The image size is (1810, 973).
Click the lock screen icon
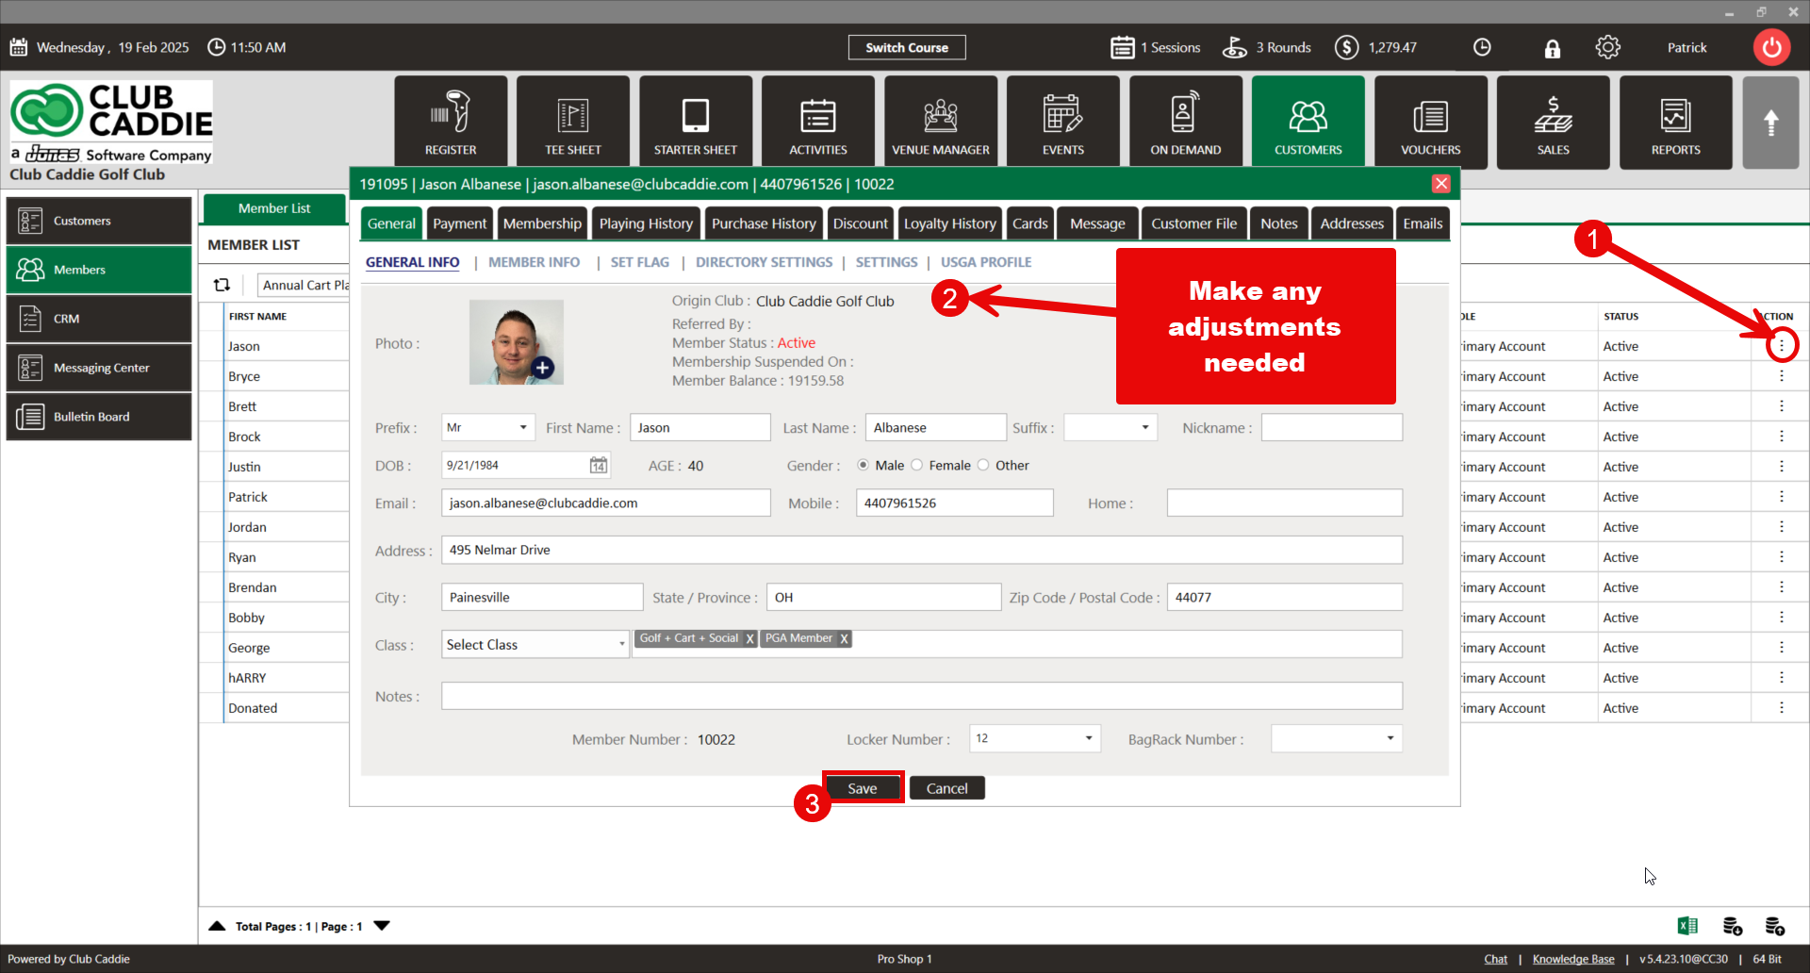pos(1552,48)
